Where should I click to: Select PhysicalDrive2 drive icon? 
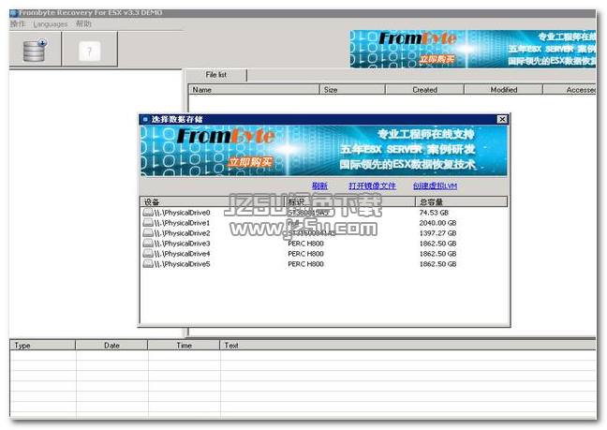click(148, 232)
